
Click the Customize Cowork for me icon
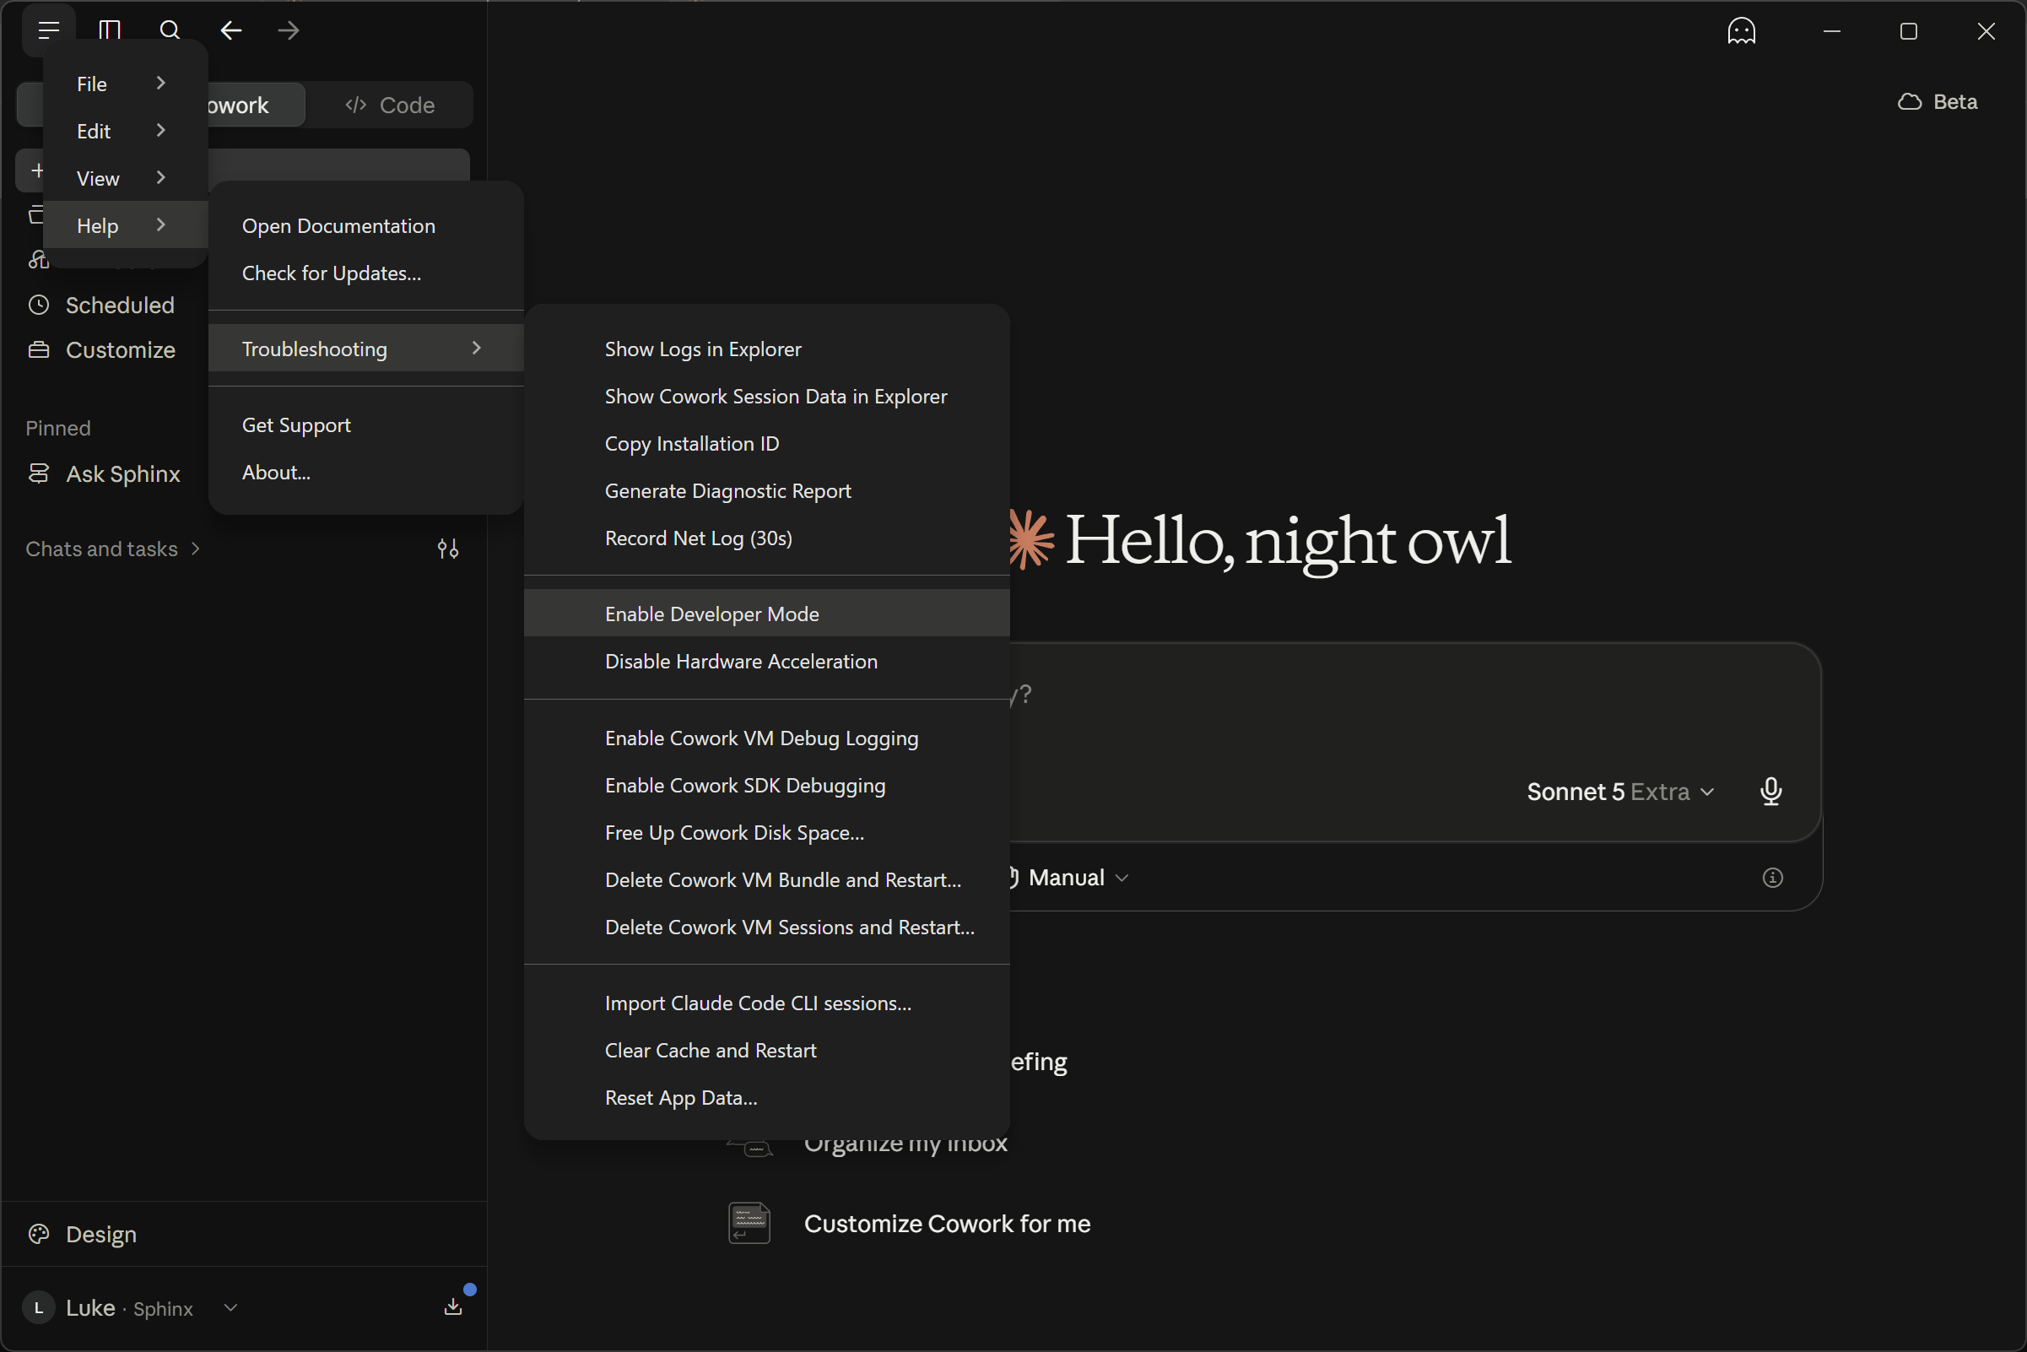[749, 1223]
